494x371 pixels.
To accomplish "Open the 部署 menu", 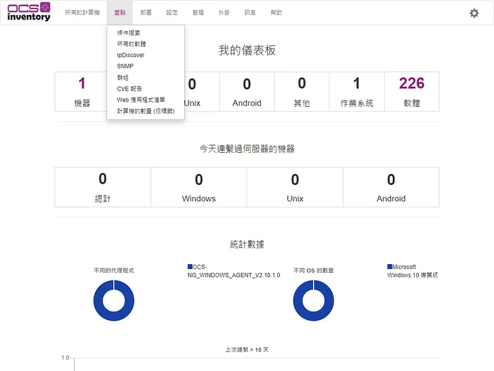I will tap(146, 13).
